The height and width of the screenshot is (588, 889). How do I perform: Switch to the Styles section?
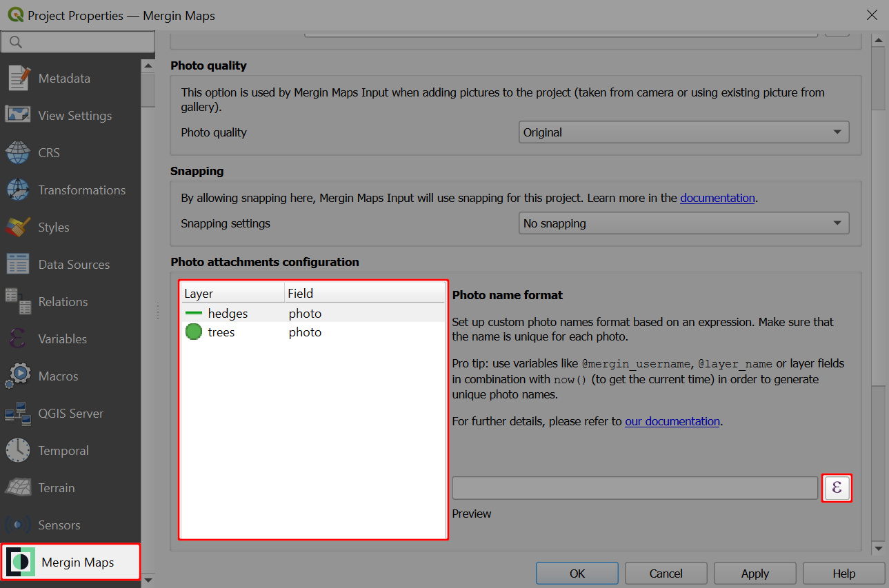pos(70,227)
